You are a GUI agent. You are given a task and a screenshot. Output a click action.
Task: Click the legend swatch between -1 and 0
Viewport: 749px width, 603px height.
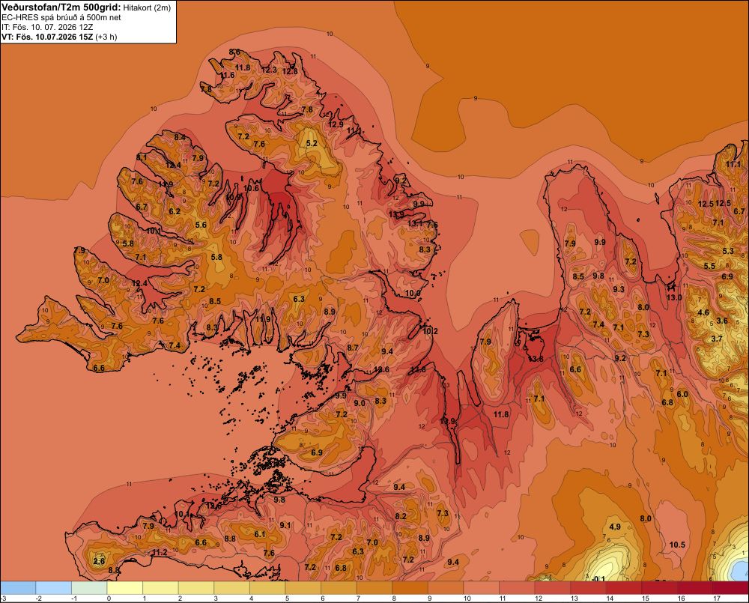tap(89, 588)
